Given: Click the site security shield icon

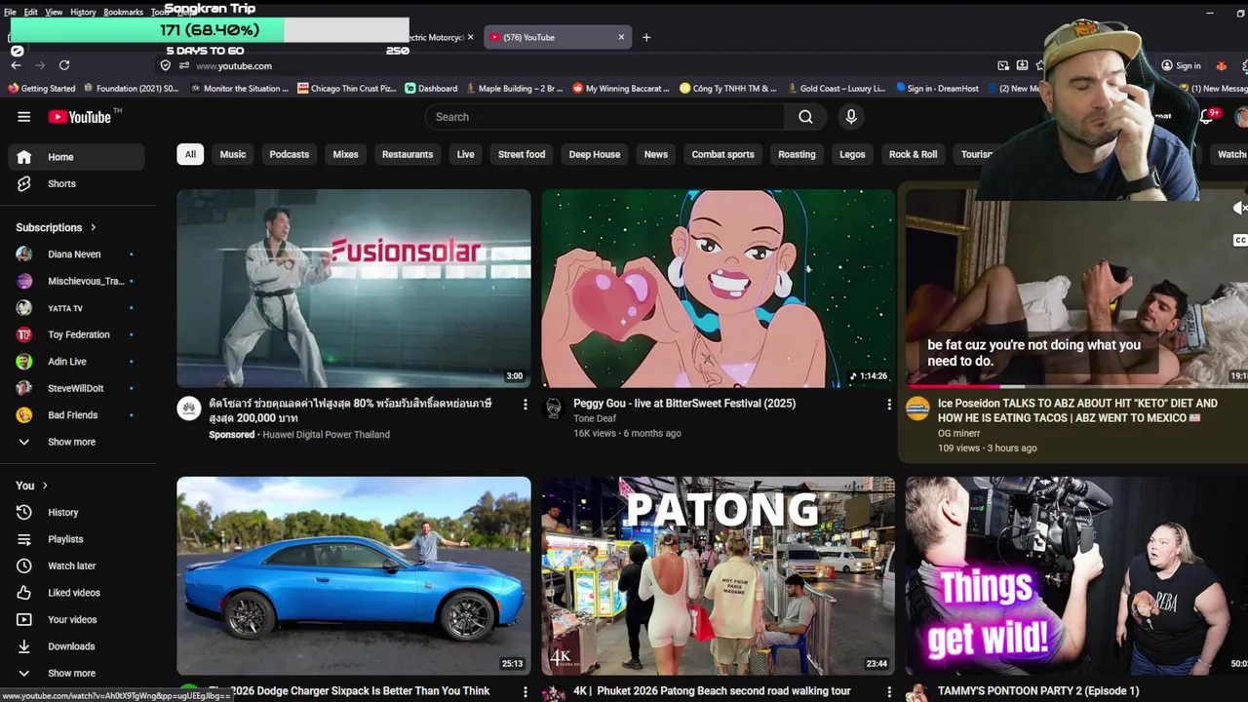Looking at the screenshot, I should click(165, 65).
